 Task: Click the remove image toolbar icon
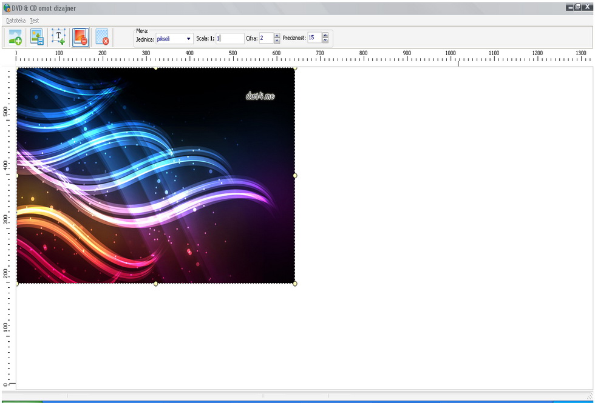tap(80, 37)
